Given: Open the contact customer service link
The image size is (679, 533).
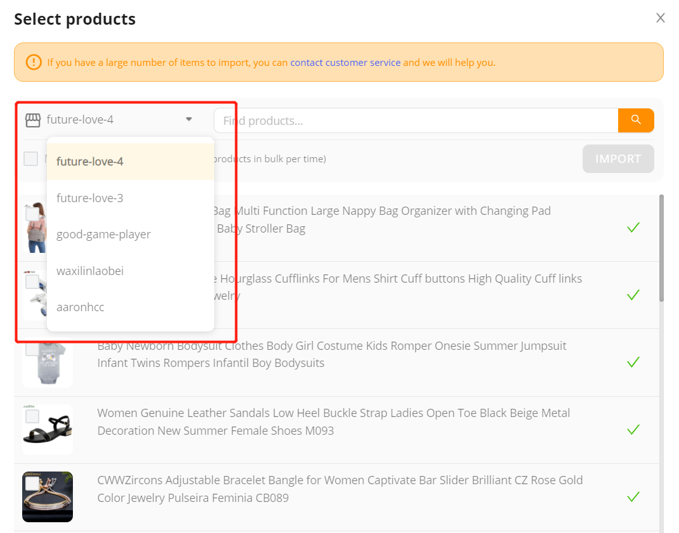Looking at the screenshot, I should pyautogui.click(x=345, y=62).
